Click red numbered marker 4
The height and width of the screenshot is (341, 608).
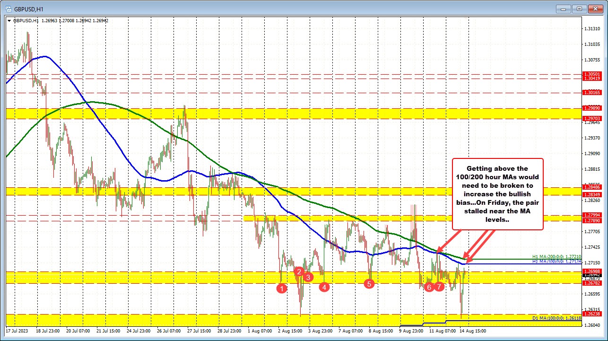tap(324, 287)
